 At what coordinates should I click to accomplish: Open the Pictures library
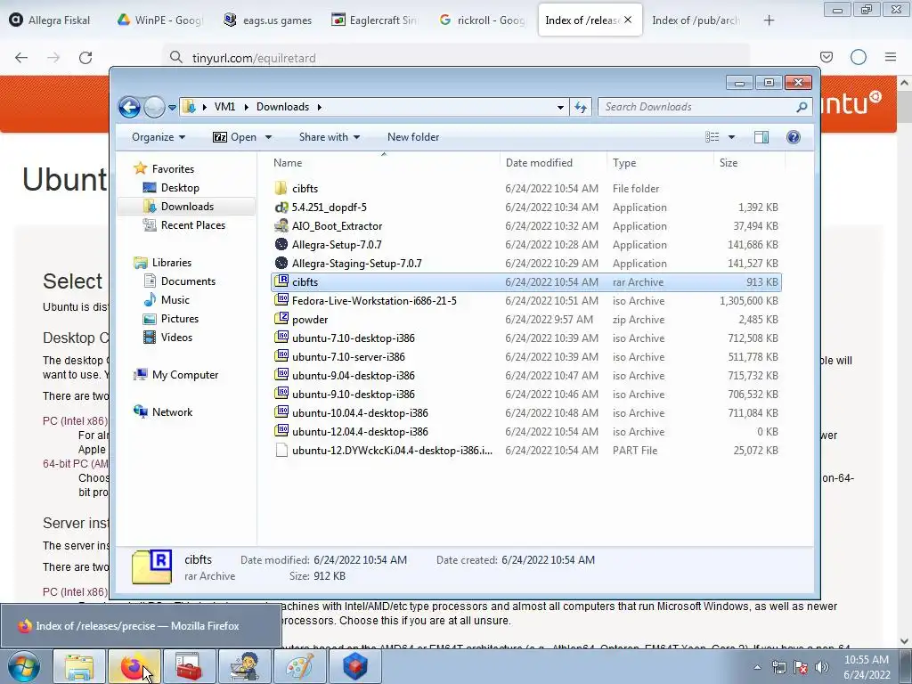coord(179,319)
